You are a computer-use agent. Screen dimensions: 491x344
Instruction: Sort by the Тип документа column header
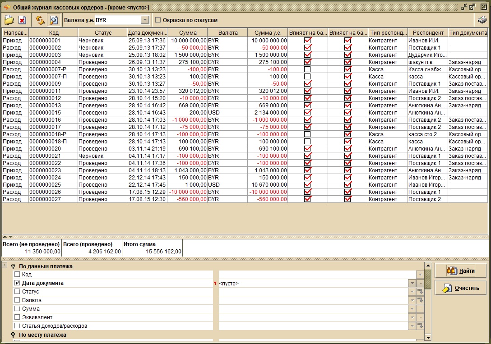tap(468, 32)
